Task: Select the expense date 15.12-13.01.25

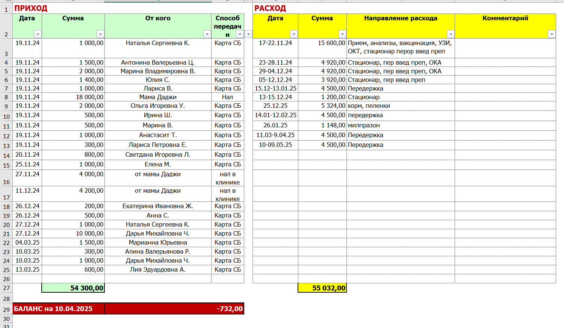Action: tap(275, 88)
